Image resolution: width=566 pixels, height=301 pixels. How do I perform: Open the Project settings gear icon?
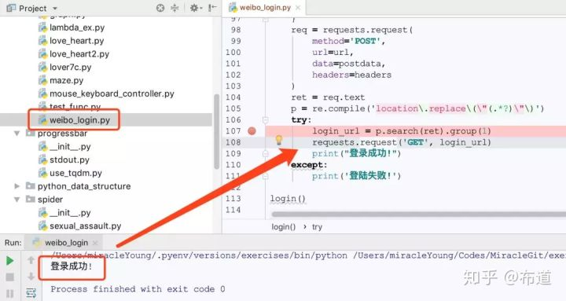pyautogui.click(x=195, y=8)
